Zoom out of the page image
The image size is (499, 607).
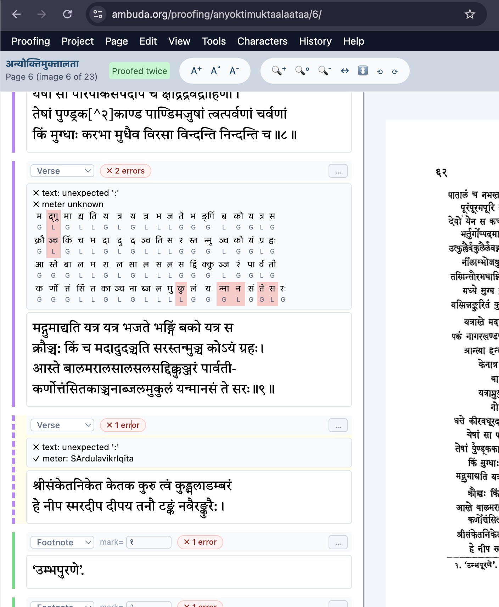[325, 71]
